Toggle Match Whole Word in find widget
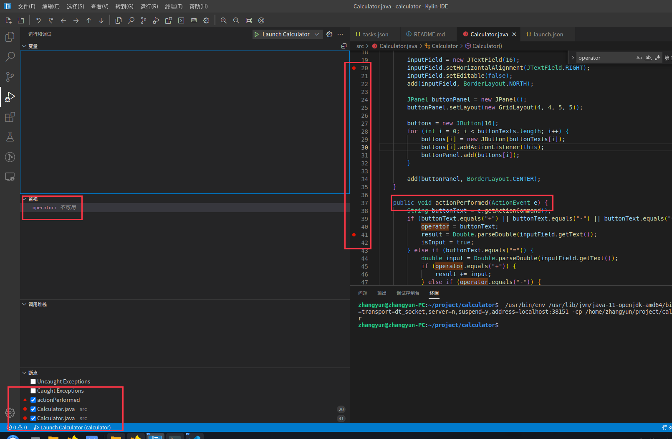This screenshot has height=439, width=672. (648, 58)
